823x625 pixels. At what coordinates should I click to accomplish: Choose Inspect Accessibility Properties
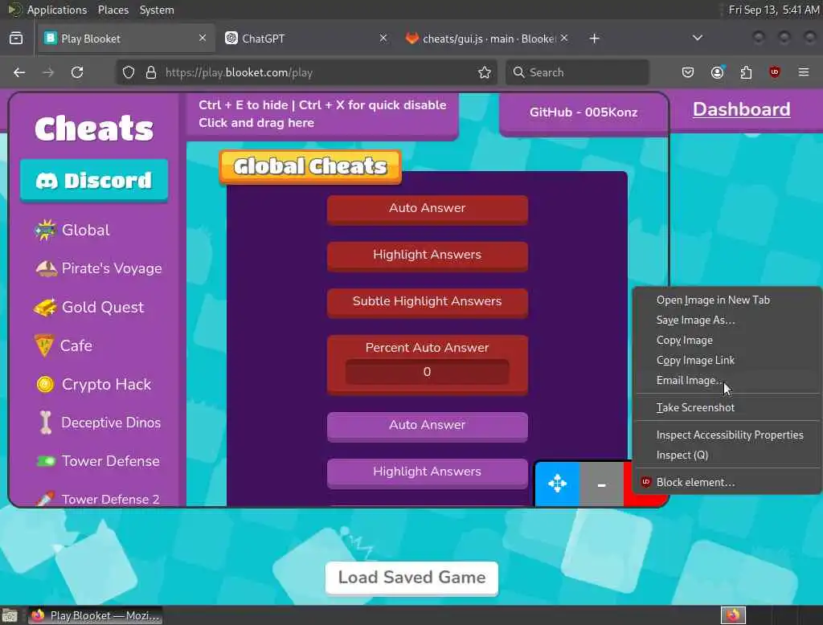click(727, 435)
